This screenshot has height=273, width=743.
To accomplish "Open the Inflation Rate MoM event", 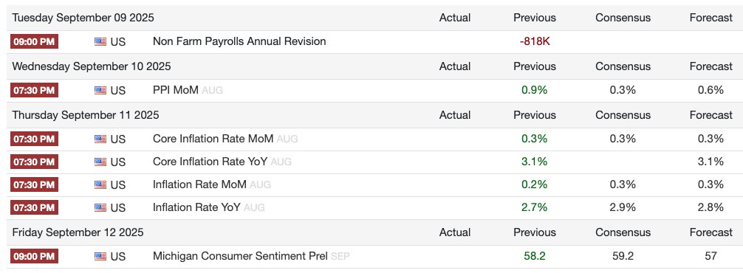I will (x=199, y=184).
